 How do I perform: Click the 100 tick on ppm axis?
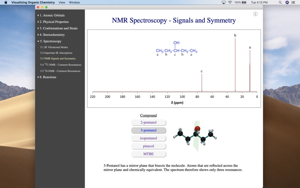(x=182, y=97)
